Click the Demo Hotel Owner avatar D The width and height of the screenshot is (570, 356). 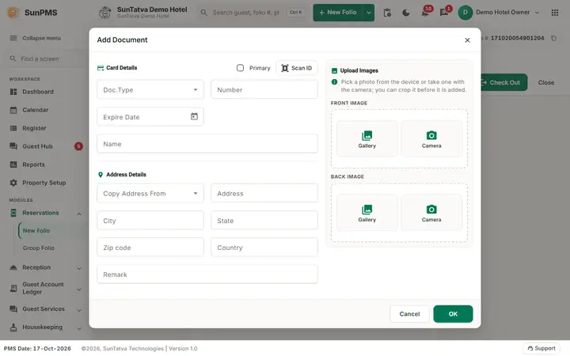point(465,13)
